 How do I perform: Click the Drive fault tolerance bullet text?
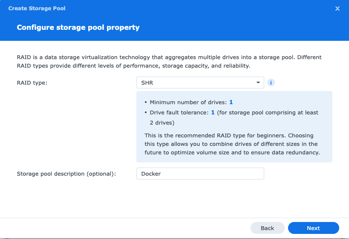[179, 113]
